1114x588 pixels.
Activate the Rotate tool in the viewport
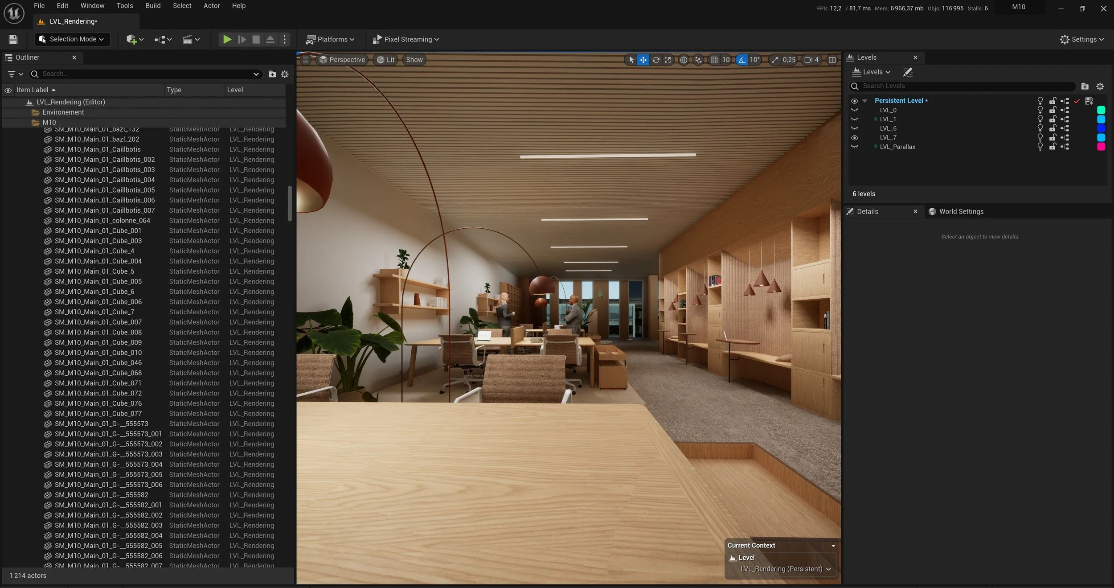click(655, 60)
